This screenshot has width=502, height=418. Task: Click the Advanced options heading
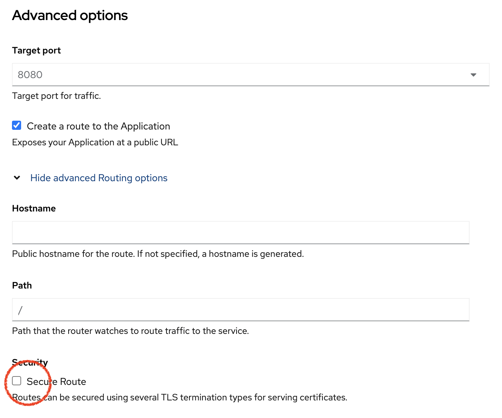(x=70, y=15)
